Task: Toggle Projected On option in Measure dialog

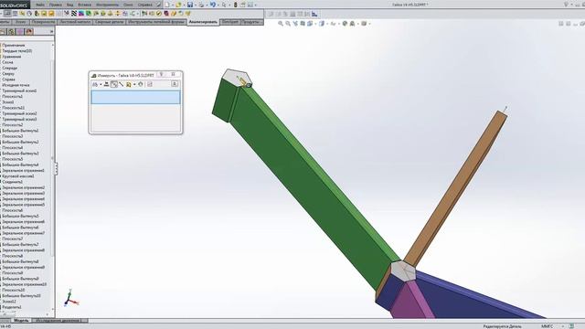Action: pyautogui.click(x=128, y=84)
